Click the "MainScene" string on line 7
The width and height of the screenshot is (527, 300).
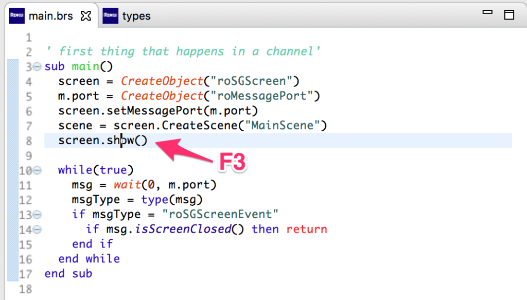click(285, 126)
